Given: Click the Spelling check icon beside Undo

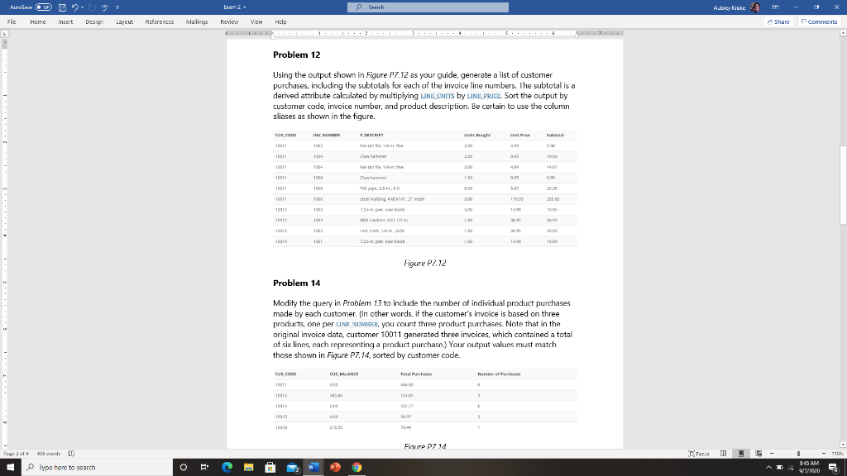Looking at the screenshot, I should pyautogui.click(x=105, y=7).
